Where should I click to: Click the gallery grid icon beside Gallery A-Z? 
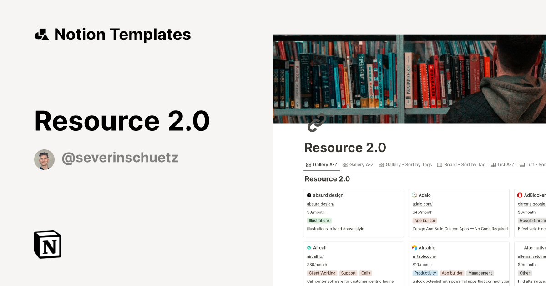coord(308,164)
